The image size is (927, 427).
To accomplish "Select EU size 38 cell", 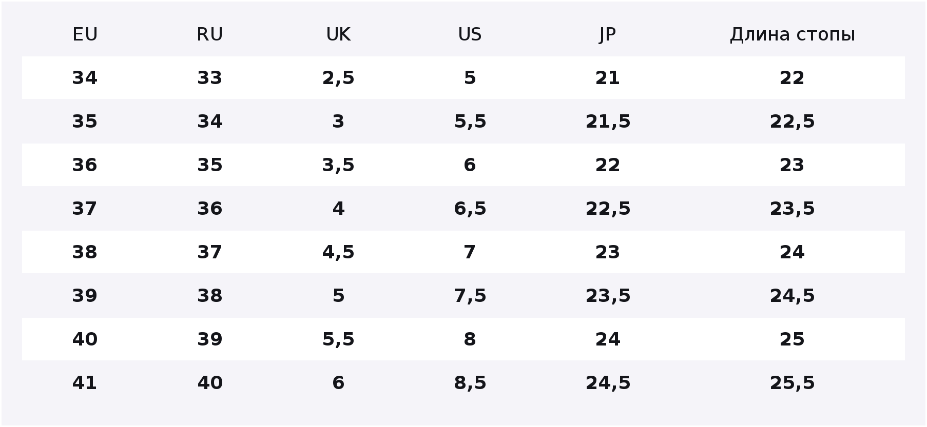I will coord(85,252).
